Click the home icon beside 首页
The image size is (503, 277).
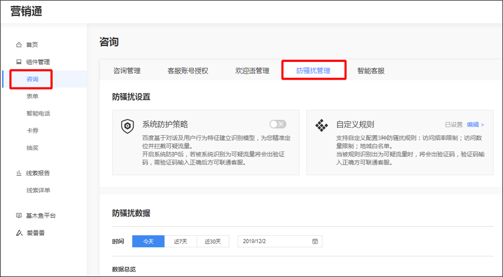pyautogui.click(x=19, y=45)
